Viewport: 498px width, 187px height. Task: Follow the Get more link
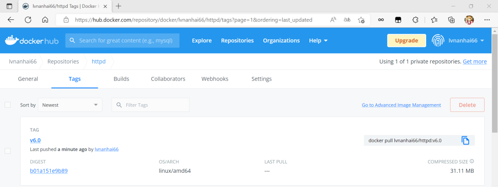coord(475,62)
